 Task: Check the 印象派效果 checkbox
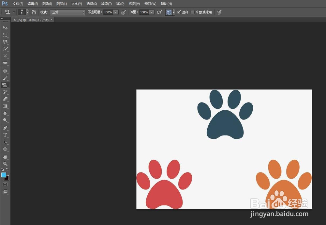point(193,12)
